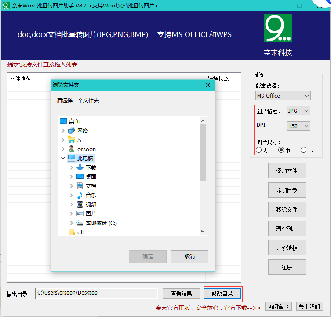Click the folder tree scrollbar thumb
The height and width of the screenshot is (317, 331).
[203, 152]
